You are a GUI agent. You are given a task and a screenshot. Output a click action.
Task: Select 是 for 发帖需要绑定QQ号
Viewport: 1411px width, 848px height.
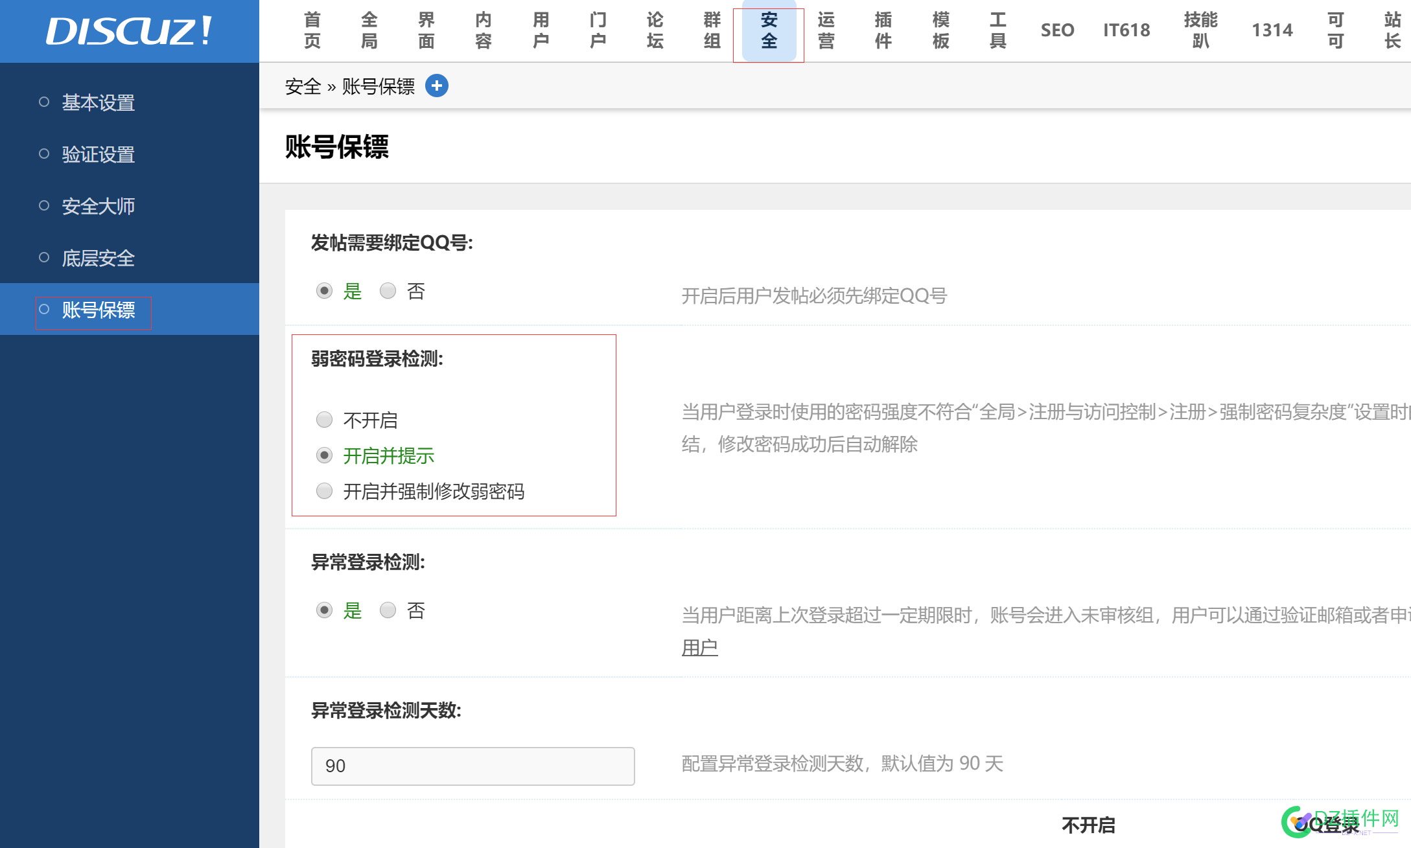(x=324, y=291)
